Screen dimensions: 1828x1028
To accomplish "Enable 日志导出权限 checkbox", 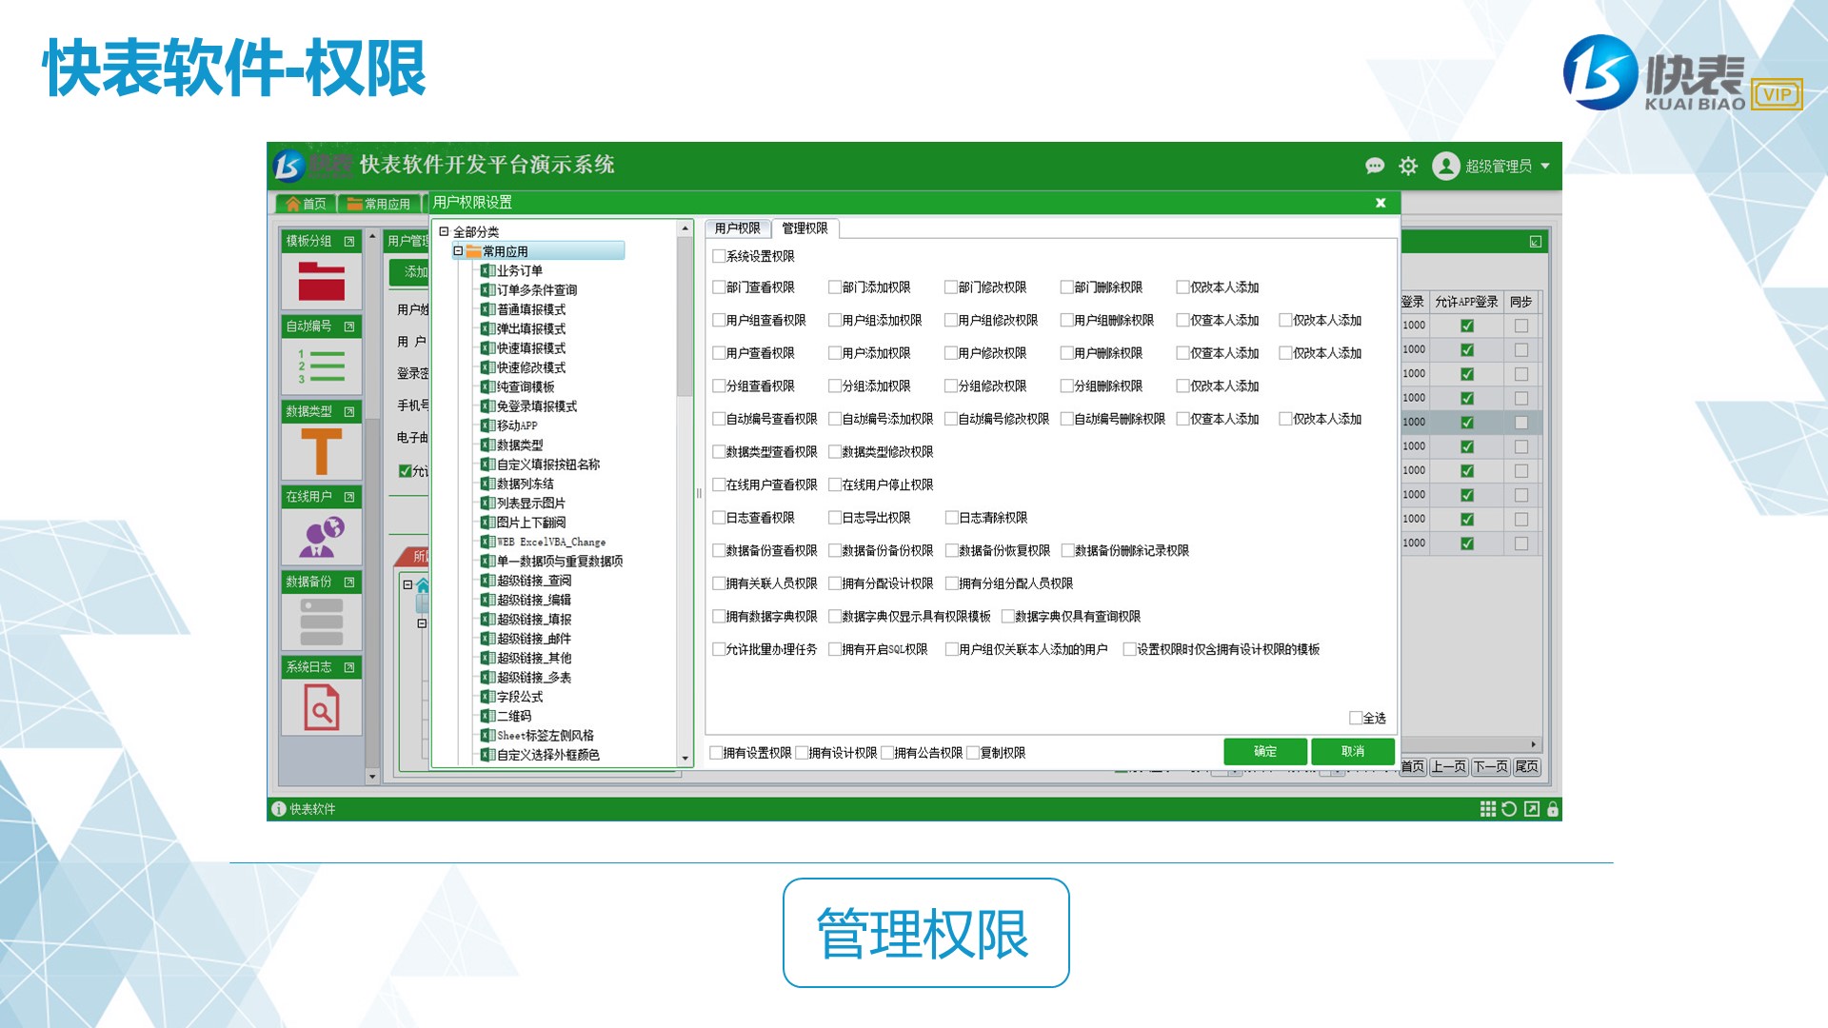I will (835, 518).
